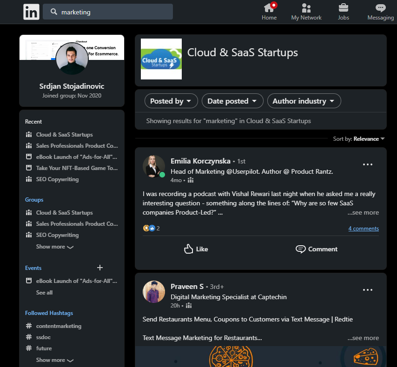Image resolution: width=397 pixels, height=367 pixels.
Task: Click the LinkedIn logo icon
Action: pyautogui.click(x=31, y=12)
